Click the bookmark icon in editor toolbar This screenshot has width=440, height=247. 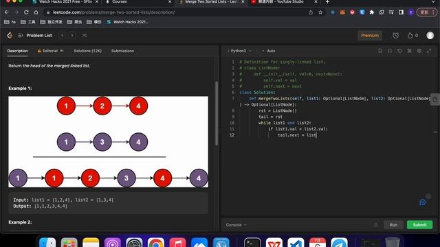pos(380,51)
